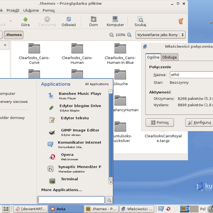
Task: Click the Pol keyboard layout indicator
Action: (203, 209)
